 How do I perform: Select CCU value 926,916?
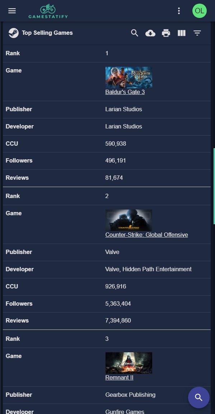pos(116,287)
